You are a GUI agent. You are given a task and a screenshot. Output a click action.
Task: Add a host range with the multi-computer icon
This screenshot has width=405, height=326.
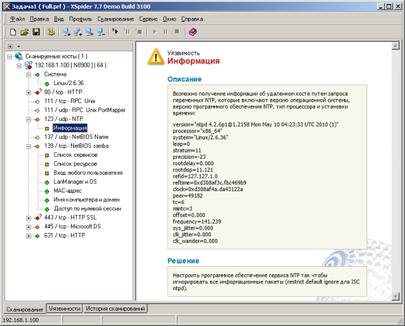click(x=78, y=32)
